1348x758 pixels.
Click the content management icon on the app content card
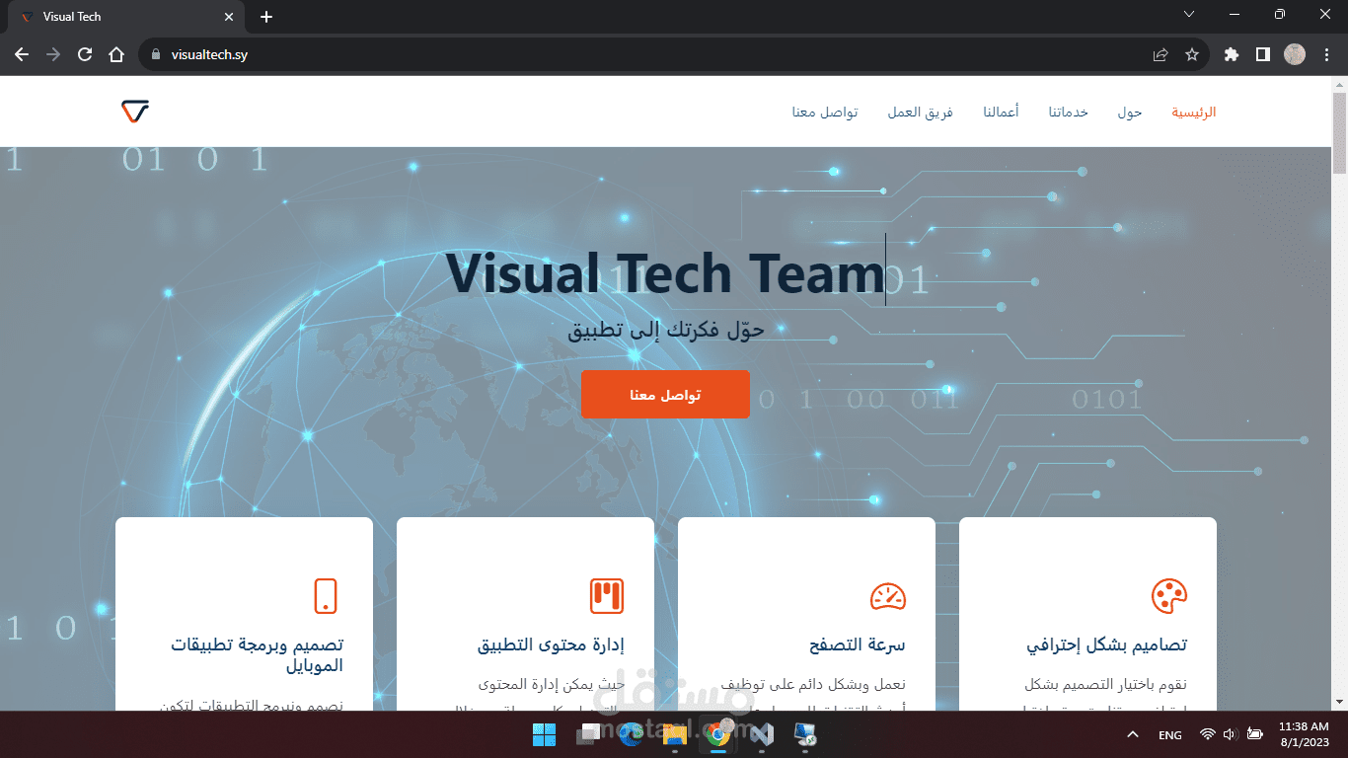click(608, 595)
